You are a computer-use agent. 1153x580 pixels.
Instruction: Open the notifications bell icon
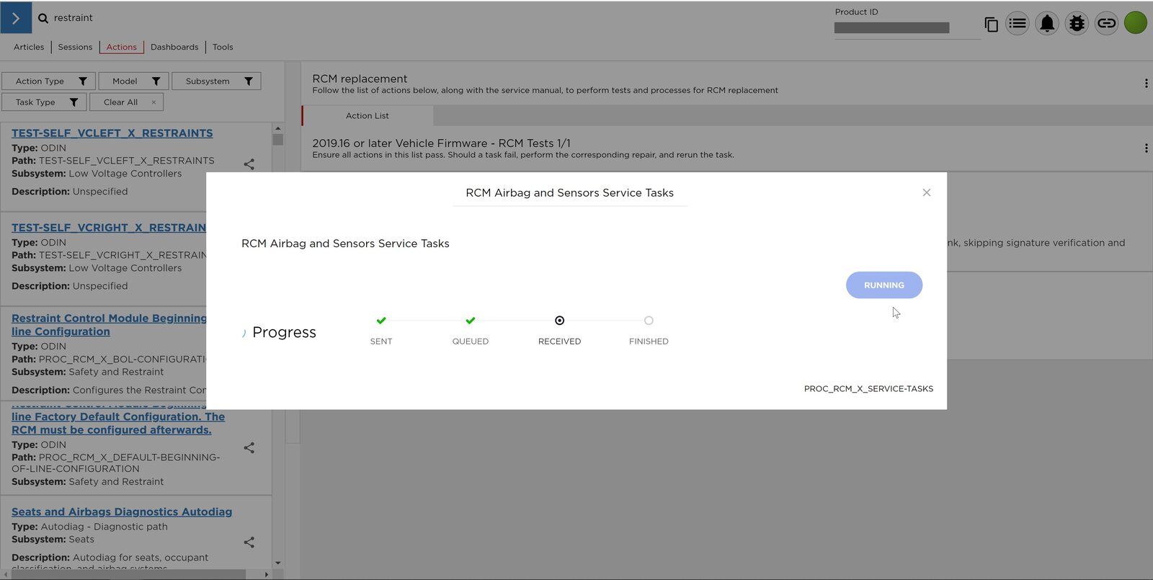point(1047,24)
